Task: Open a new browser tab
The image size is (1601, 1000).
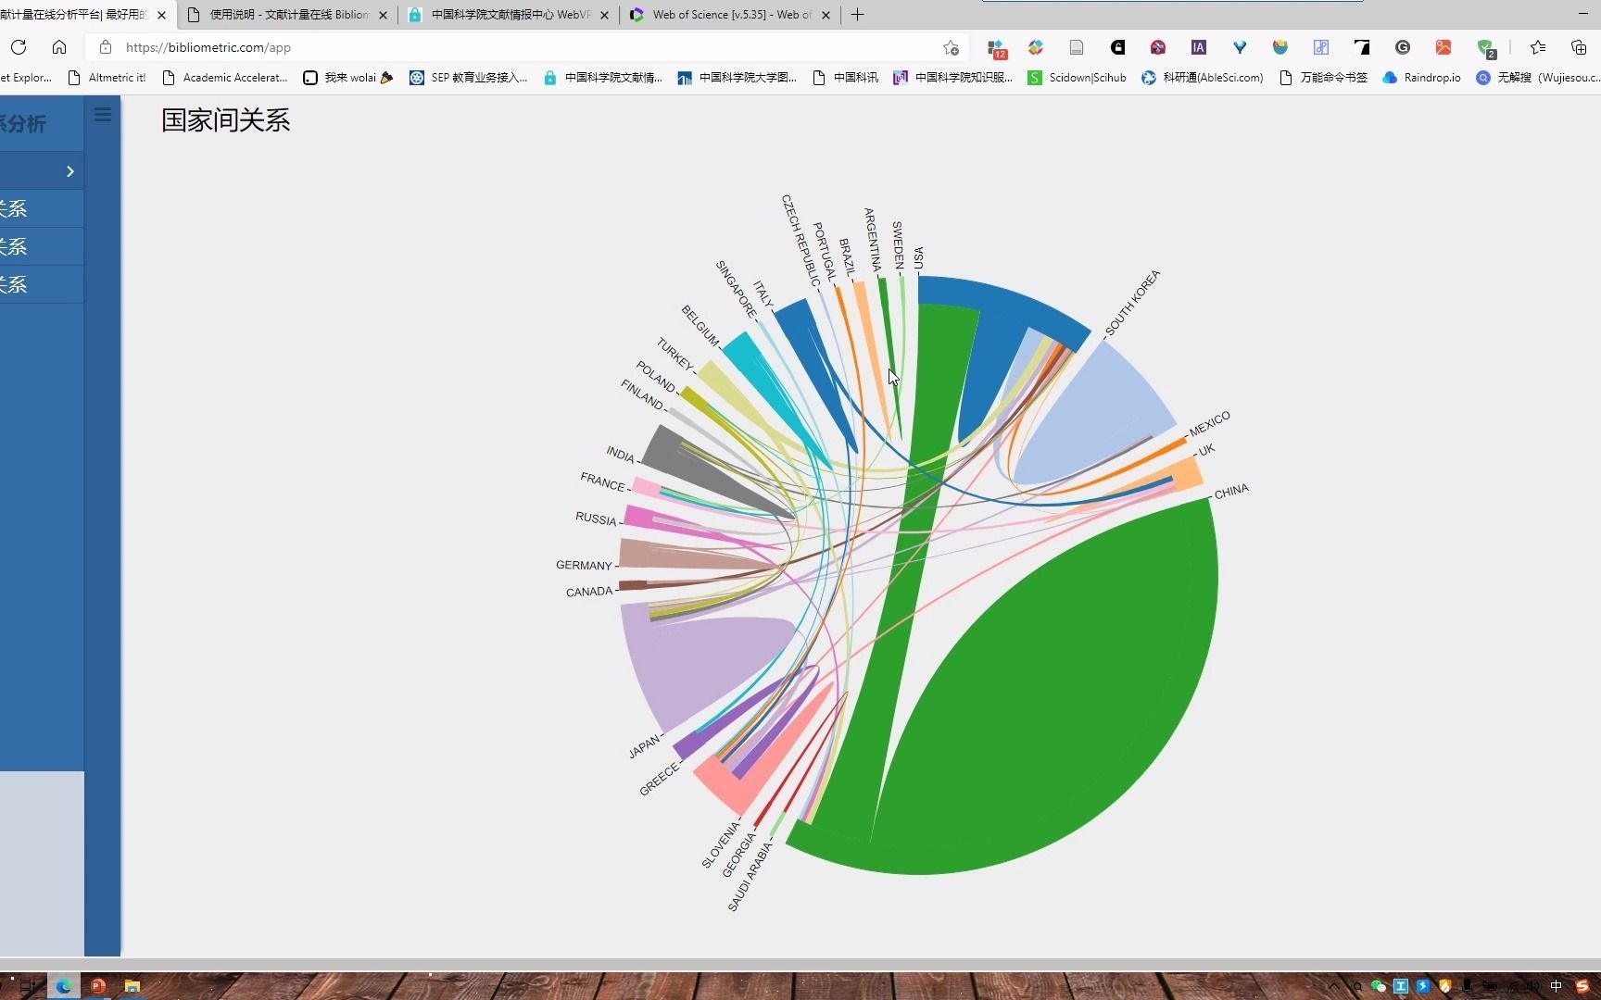Action: click(x=857, y=15)
